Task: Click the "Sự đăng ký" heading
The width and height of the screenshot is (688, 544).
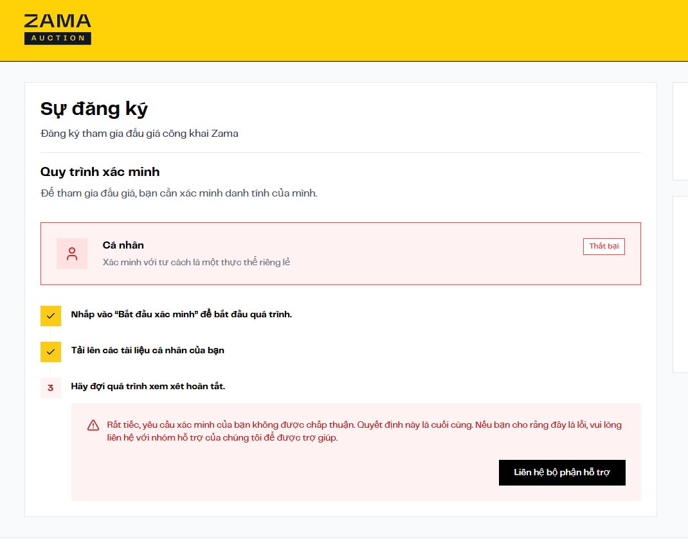Action: click(94, 109)
